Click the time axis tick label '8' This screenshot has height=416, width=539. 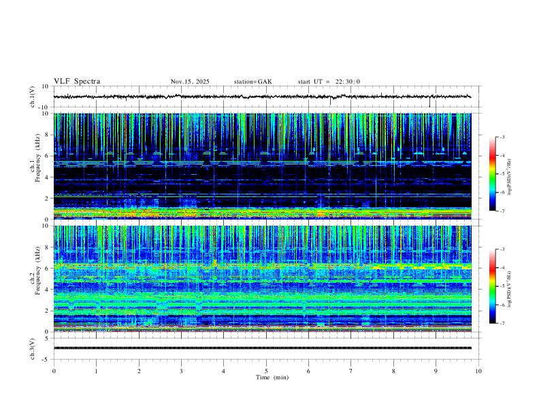(393, 371)
